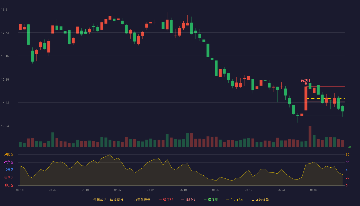Click the 龙吟信号 triangle legend icon
The height and width of the screenshot is (206, 360).
click(253, 200)
